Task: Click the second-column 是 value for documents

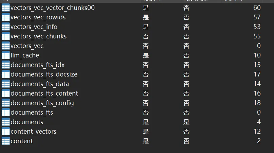Action: 186,122
